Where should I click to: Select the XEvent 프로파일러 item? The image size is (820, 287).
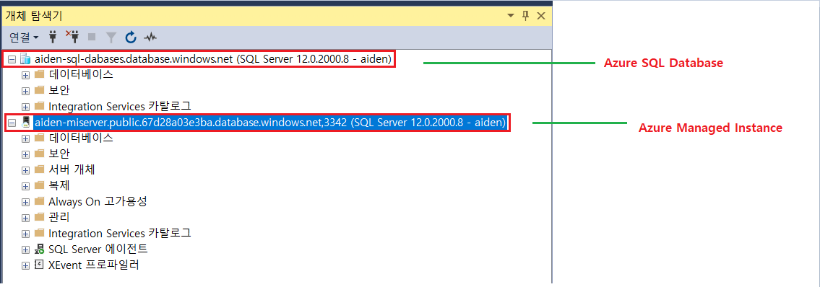pyautogui.click(x=94, y=265)
